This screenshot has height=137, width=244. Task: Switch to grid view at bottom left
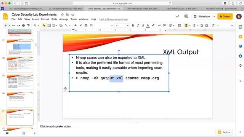(x=24, y=134)
